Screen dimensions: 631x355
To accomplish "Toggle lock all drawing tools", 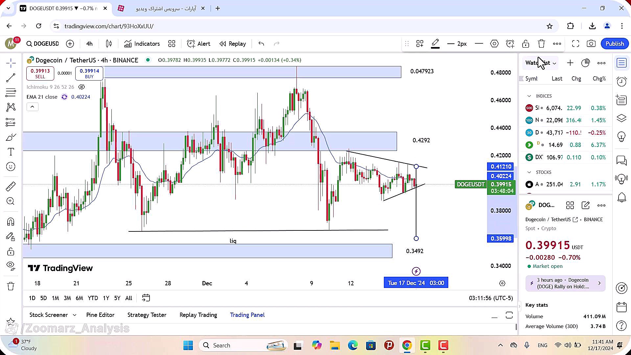I will (x=11, y=252).
